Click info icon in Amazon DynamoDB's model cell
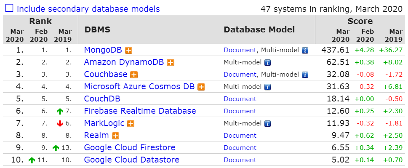 [267, 63]
